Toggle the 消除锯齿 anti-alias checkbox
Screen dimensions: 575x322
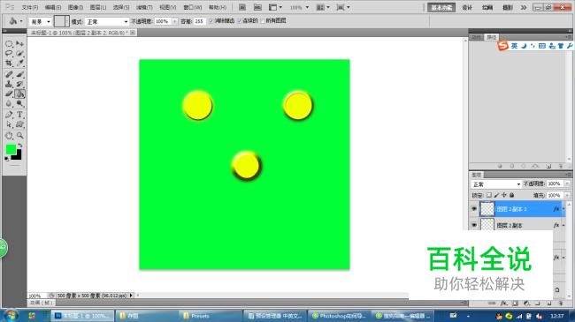pyautogui.click(x=211, y=21)
